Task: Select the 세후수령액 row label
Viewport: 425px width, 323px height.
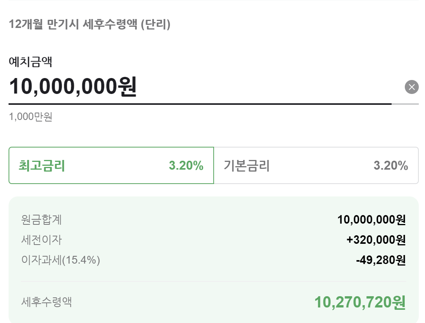Action: click(x=46, y=302)
